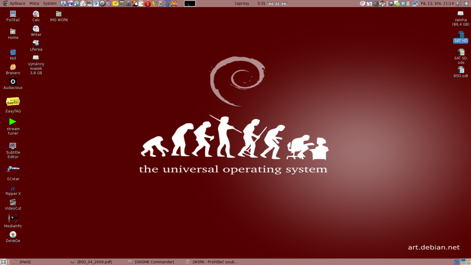
Task: Select the stream tuner desktop icon
Action: (13, 127)
